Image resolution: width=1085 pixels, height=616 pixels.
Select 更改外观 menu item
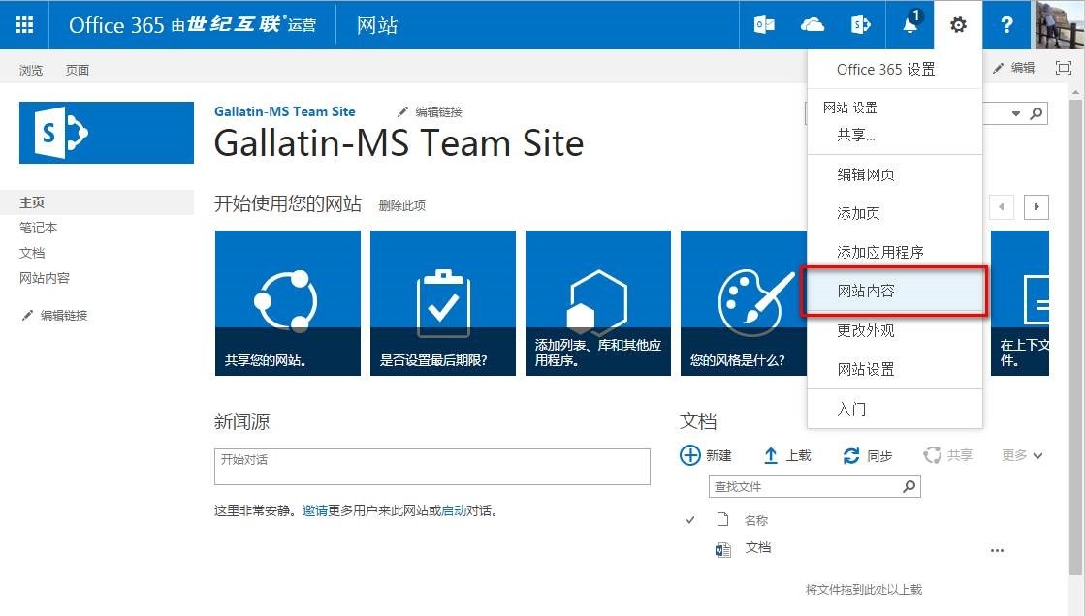(866, 330)
